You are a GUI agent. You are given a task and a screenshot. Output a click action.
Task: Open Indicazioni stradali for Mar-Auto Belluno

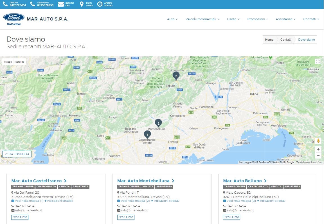(x=272, y=201)
